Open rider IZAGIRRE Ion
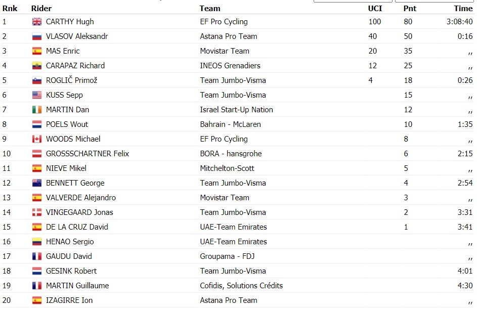The image size is (477, 310). tap(69, 300)
